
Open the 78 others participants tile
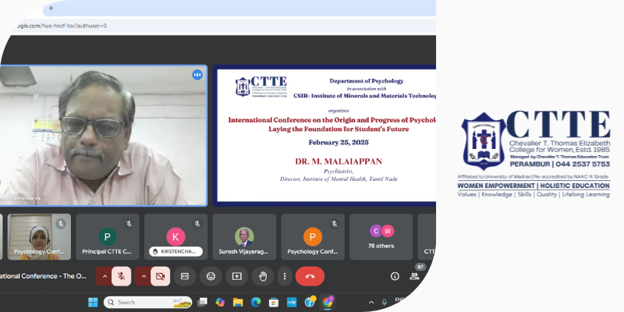(381, 237)
